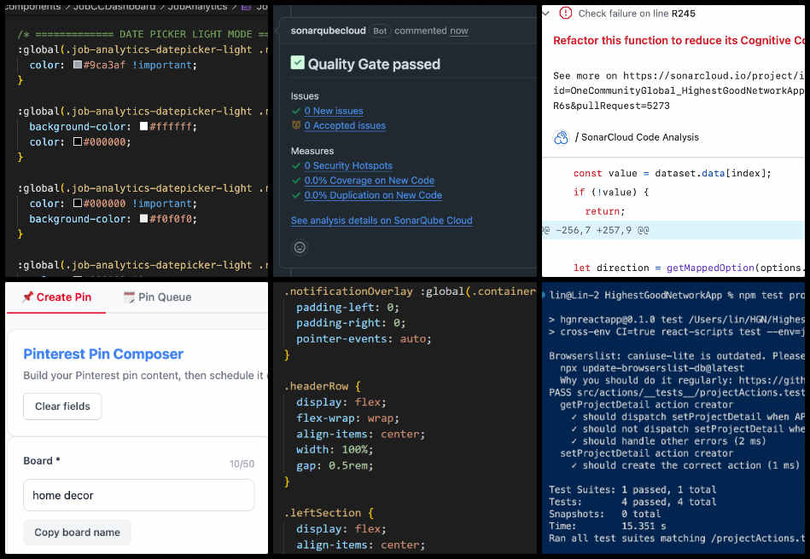
Task: Click the Clear fields button
Action: point(62,406)
